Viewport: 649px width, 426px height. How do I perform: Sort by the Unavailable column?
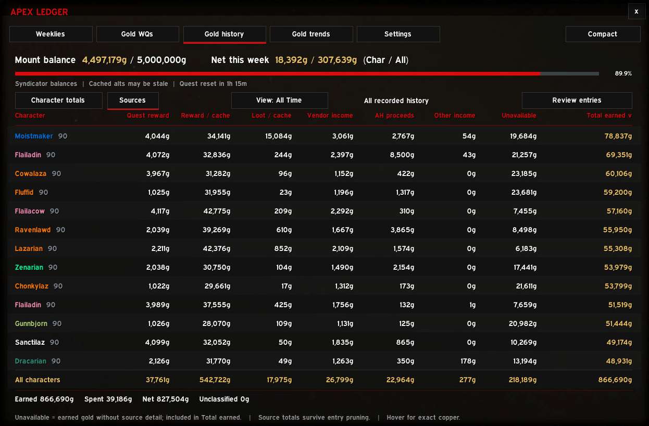coord(519,116)
